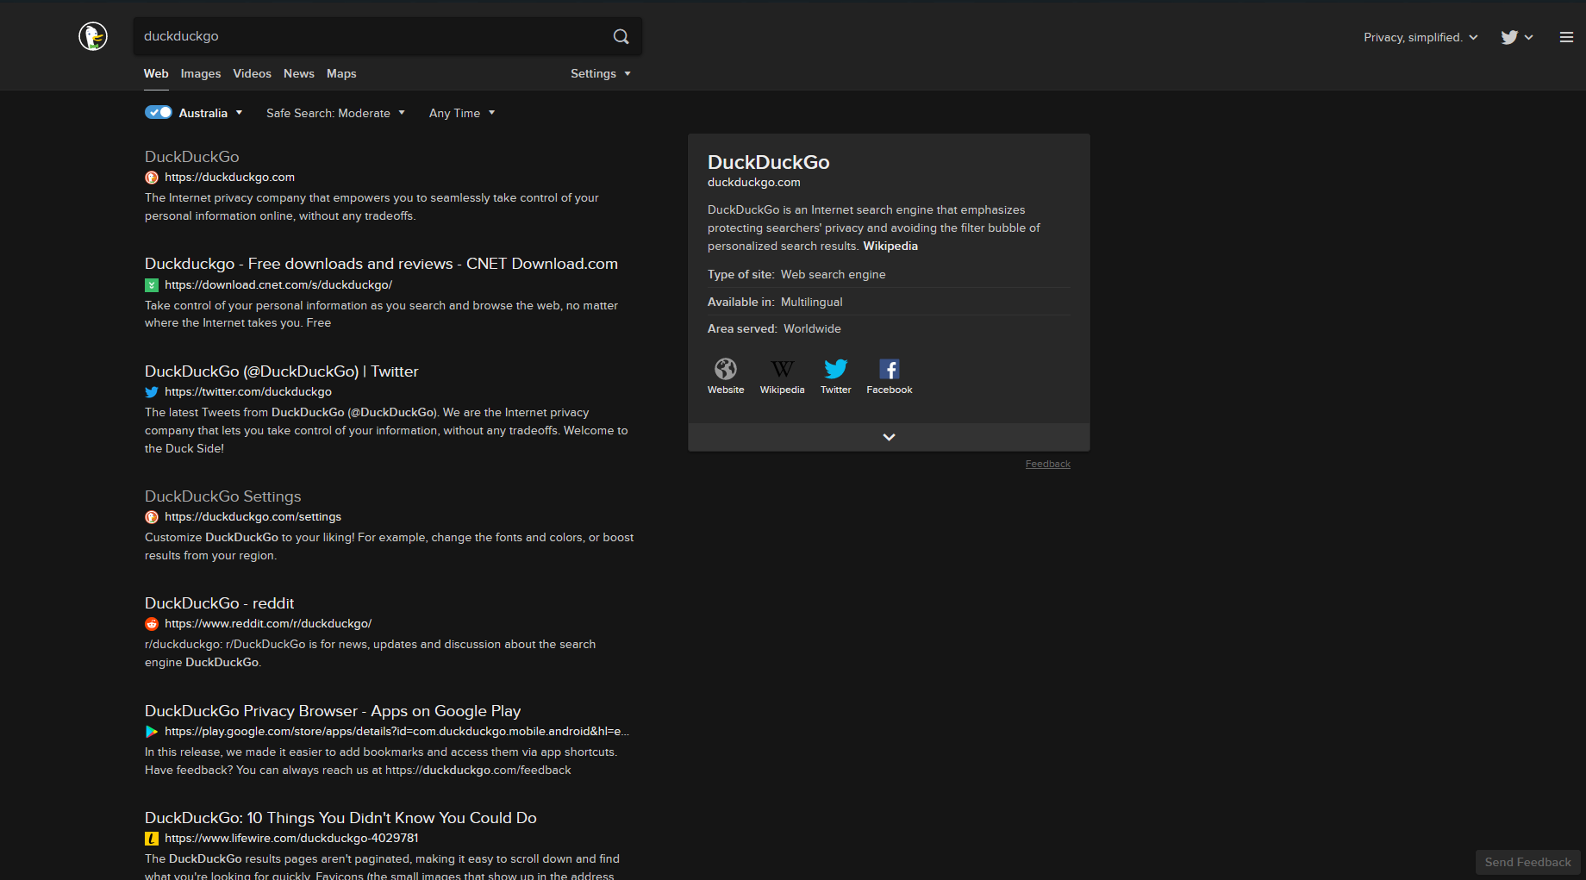Image resolution: width=1586 pixels, height=880 pixels.
Task: Click 'Type of site: Web search engine' row
Action: click(x=889, y=274)
